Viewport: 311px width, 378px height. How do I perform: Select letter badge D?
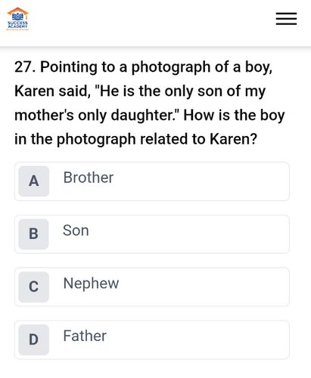[34, 339]
